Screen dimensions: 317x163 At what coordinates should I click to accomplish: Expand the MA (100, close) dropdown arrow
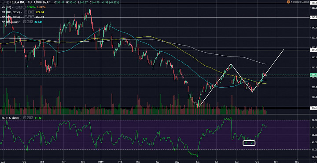tap(22, 12)
